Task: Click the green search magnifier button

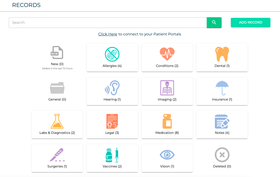Action: coord(214,22)
